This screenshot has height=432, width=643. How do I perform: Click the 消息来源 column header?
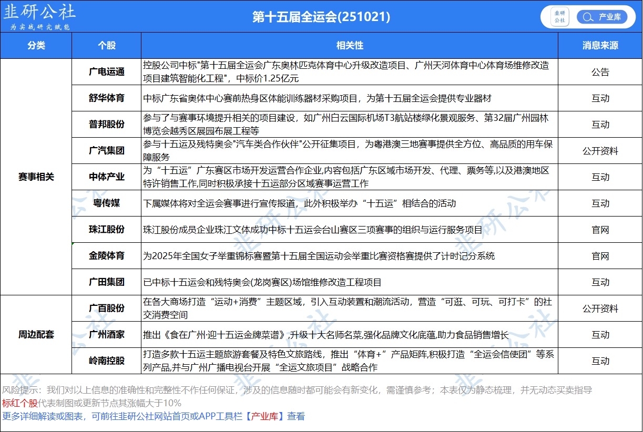(600, 46)
